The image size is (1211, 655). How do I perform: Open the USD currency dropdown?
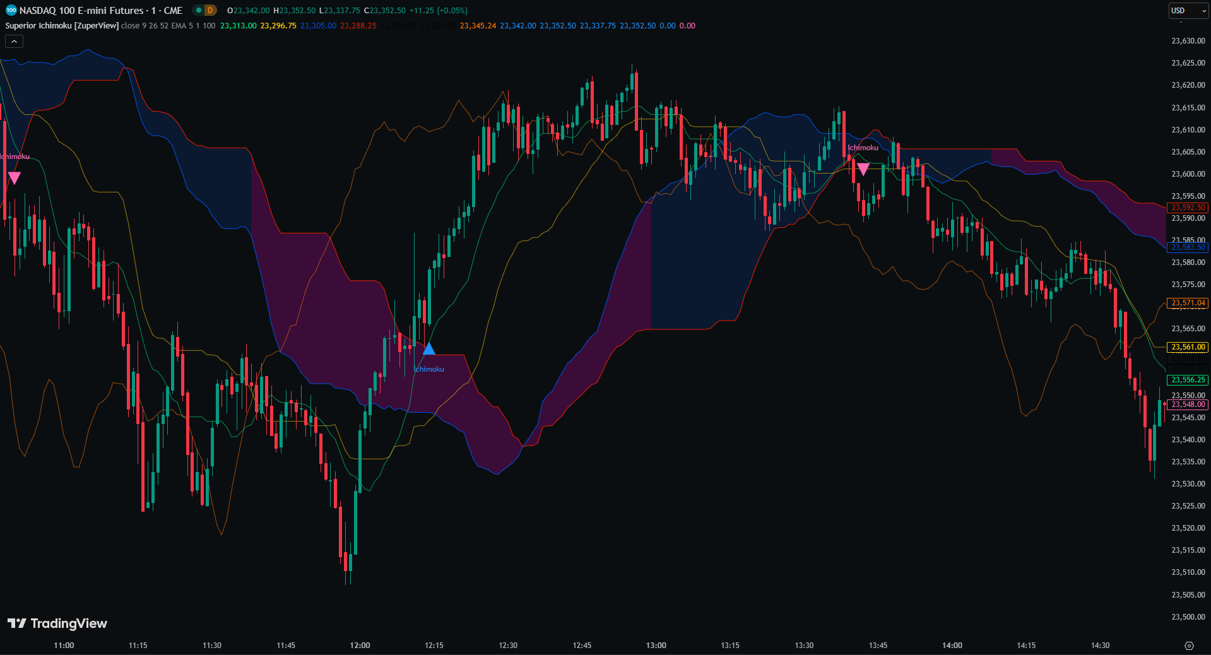pyautogui.click(x=1188, y=11)
